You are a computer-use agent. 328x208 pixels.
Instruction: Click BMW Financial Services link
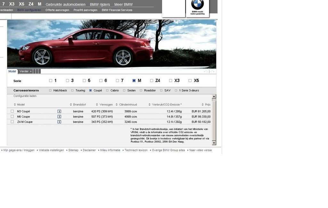117,10
